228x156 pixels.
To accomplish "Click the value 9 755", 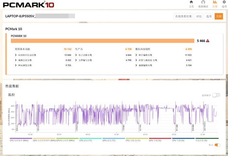I will (68, 65).
